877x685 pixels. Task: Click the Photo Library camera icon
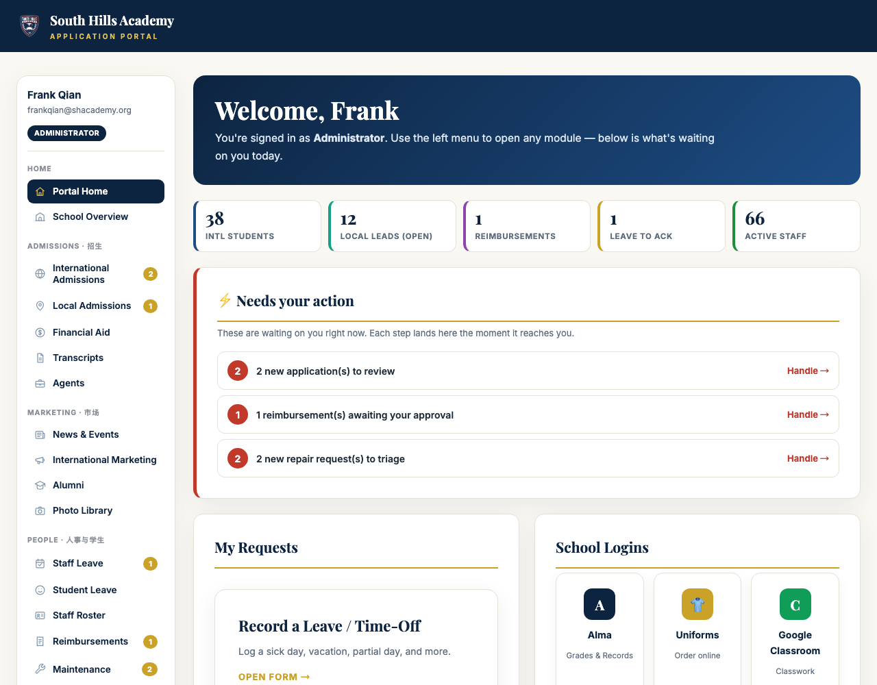(40, 511)
